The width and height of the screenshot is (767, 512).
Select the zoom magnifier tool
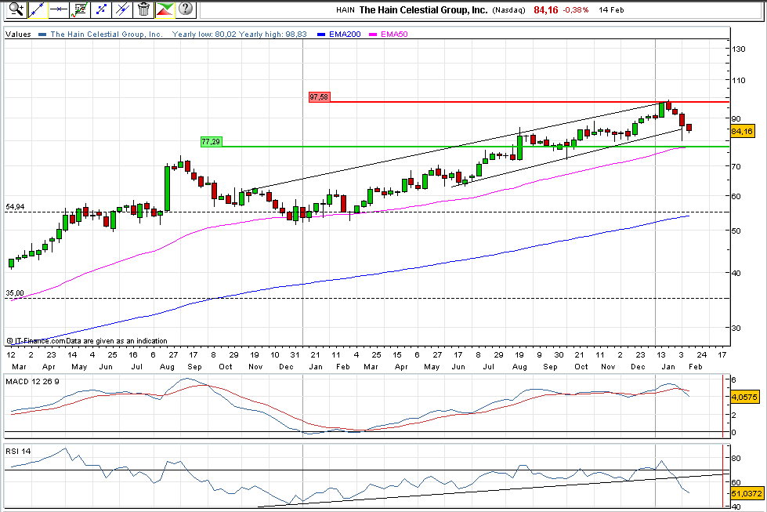coord(16,9)
